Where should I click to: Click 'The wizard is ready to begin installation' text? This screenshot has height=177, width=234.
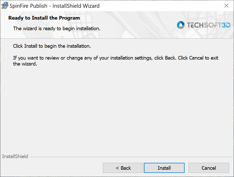[57, 28]
